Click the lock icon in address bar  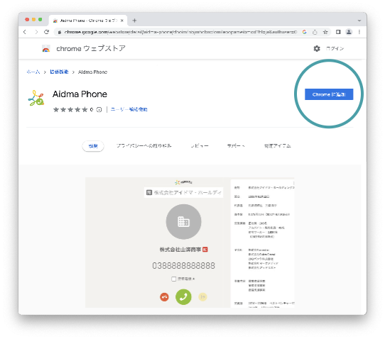pos(59,32)
